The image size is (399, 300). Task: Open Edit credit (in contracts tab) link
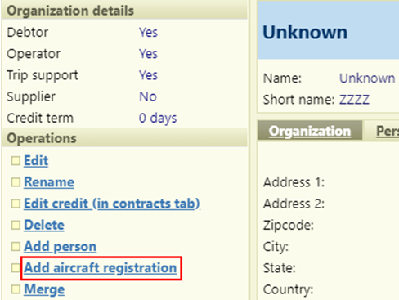[112, 204]
